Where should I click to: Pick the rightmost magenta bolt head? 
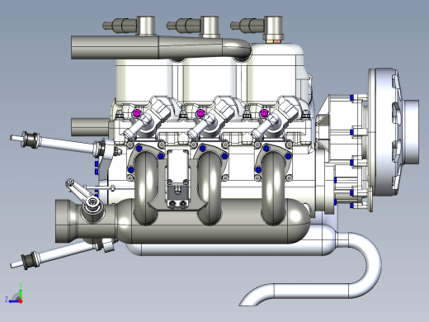coord(264,113)
